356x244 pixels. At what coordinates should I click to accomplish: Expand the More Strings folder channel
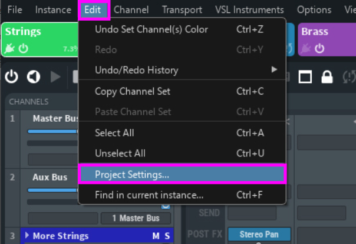click(x=27, y=236)
